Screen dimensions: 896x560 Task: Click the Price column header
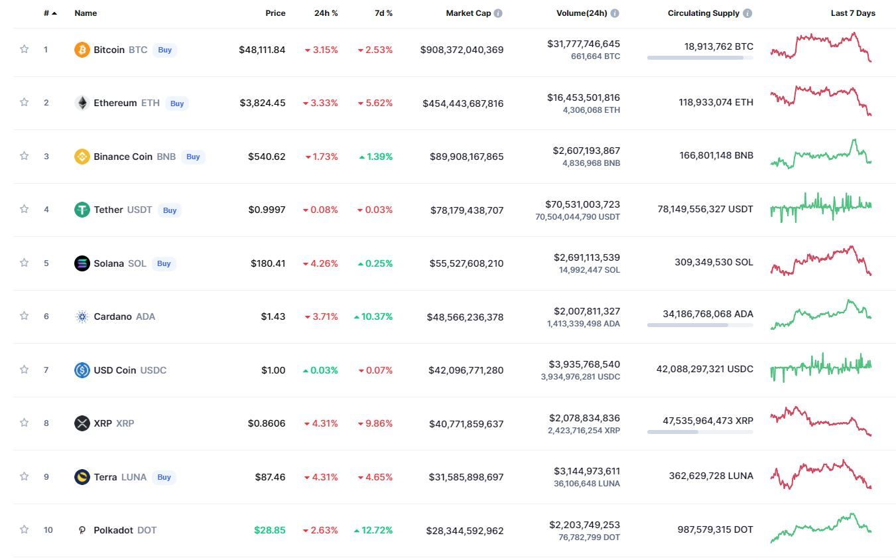coord(275,13)
